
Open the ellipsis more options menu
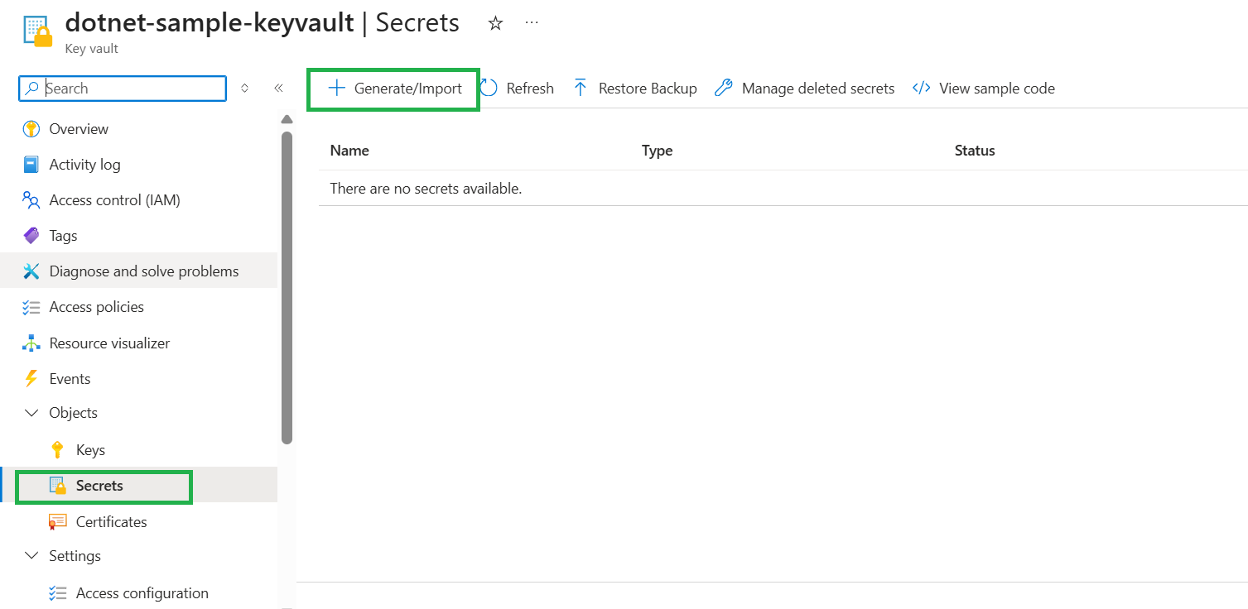coord(532,23)
